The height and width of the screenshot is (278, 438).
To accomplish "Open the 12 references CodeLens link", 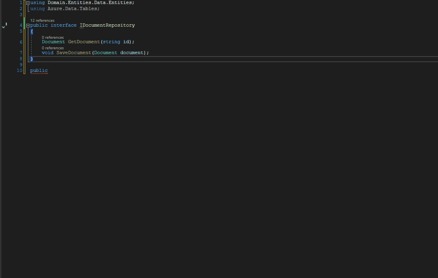I will 42,20.
